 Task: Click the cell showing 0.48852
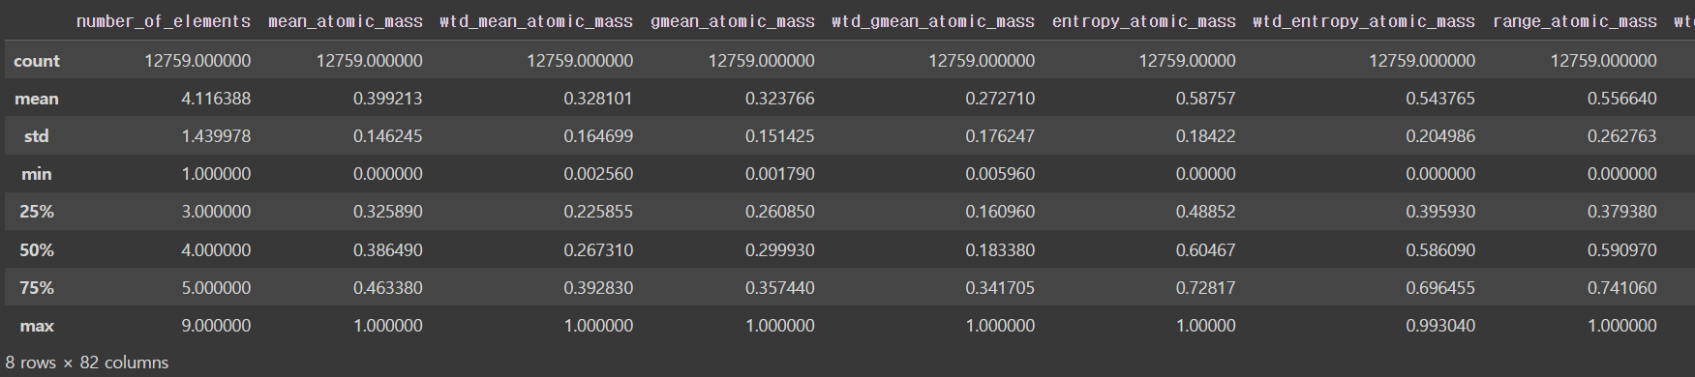click(1206, 212)
